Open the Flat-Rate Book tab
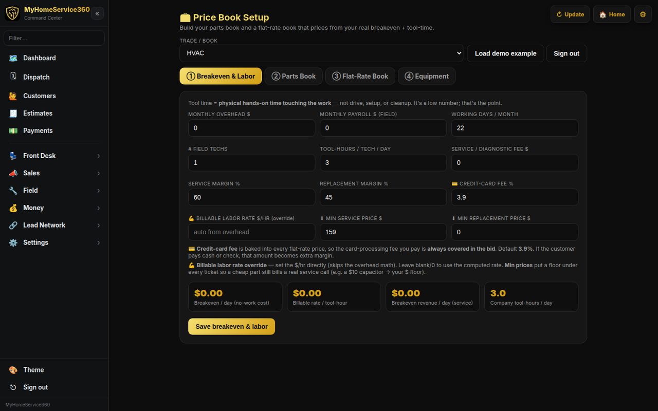The height and width of the screenshot is (411, 658). pos(360,76)
